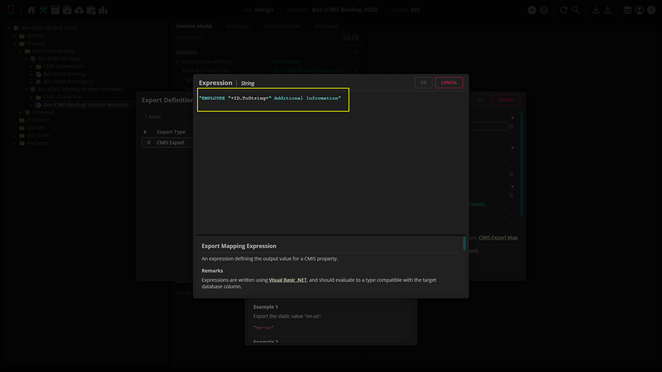Open search with the magnifier icon

click(x=576, y=10)
